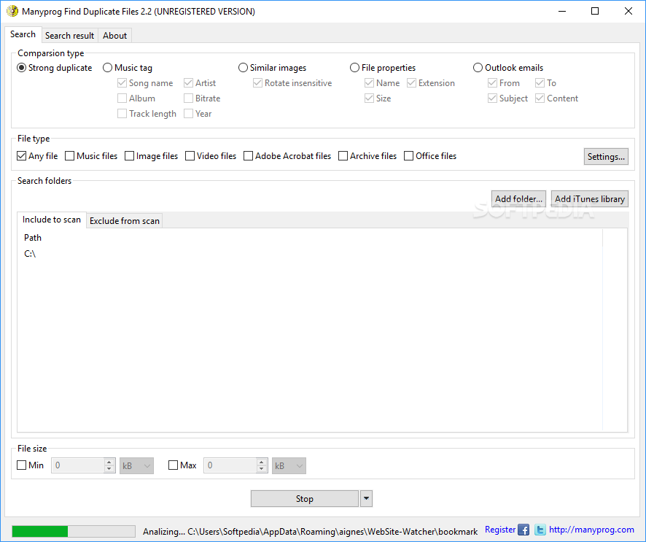Toggle the From email checkbox
This screenshot has width=646, height=542.
click(x=504, y=83)
